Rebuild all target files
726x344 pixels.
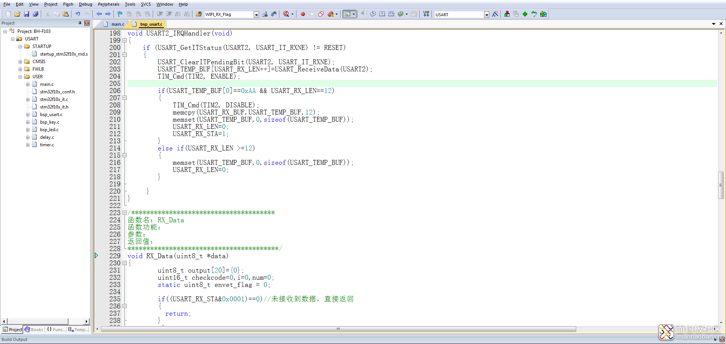391,14
